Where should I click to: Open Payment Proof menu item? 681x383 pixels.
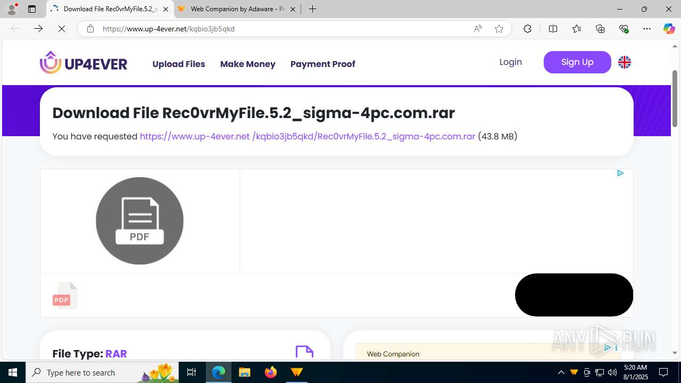click(x=323, y=64)
